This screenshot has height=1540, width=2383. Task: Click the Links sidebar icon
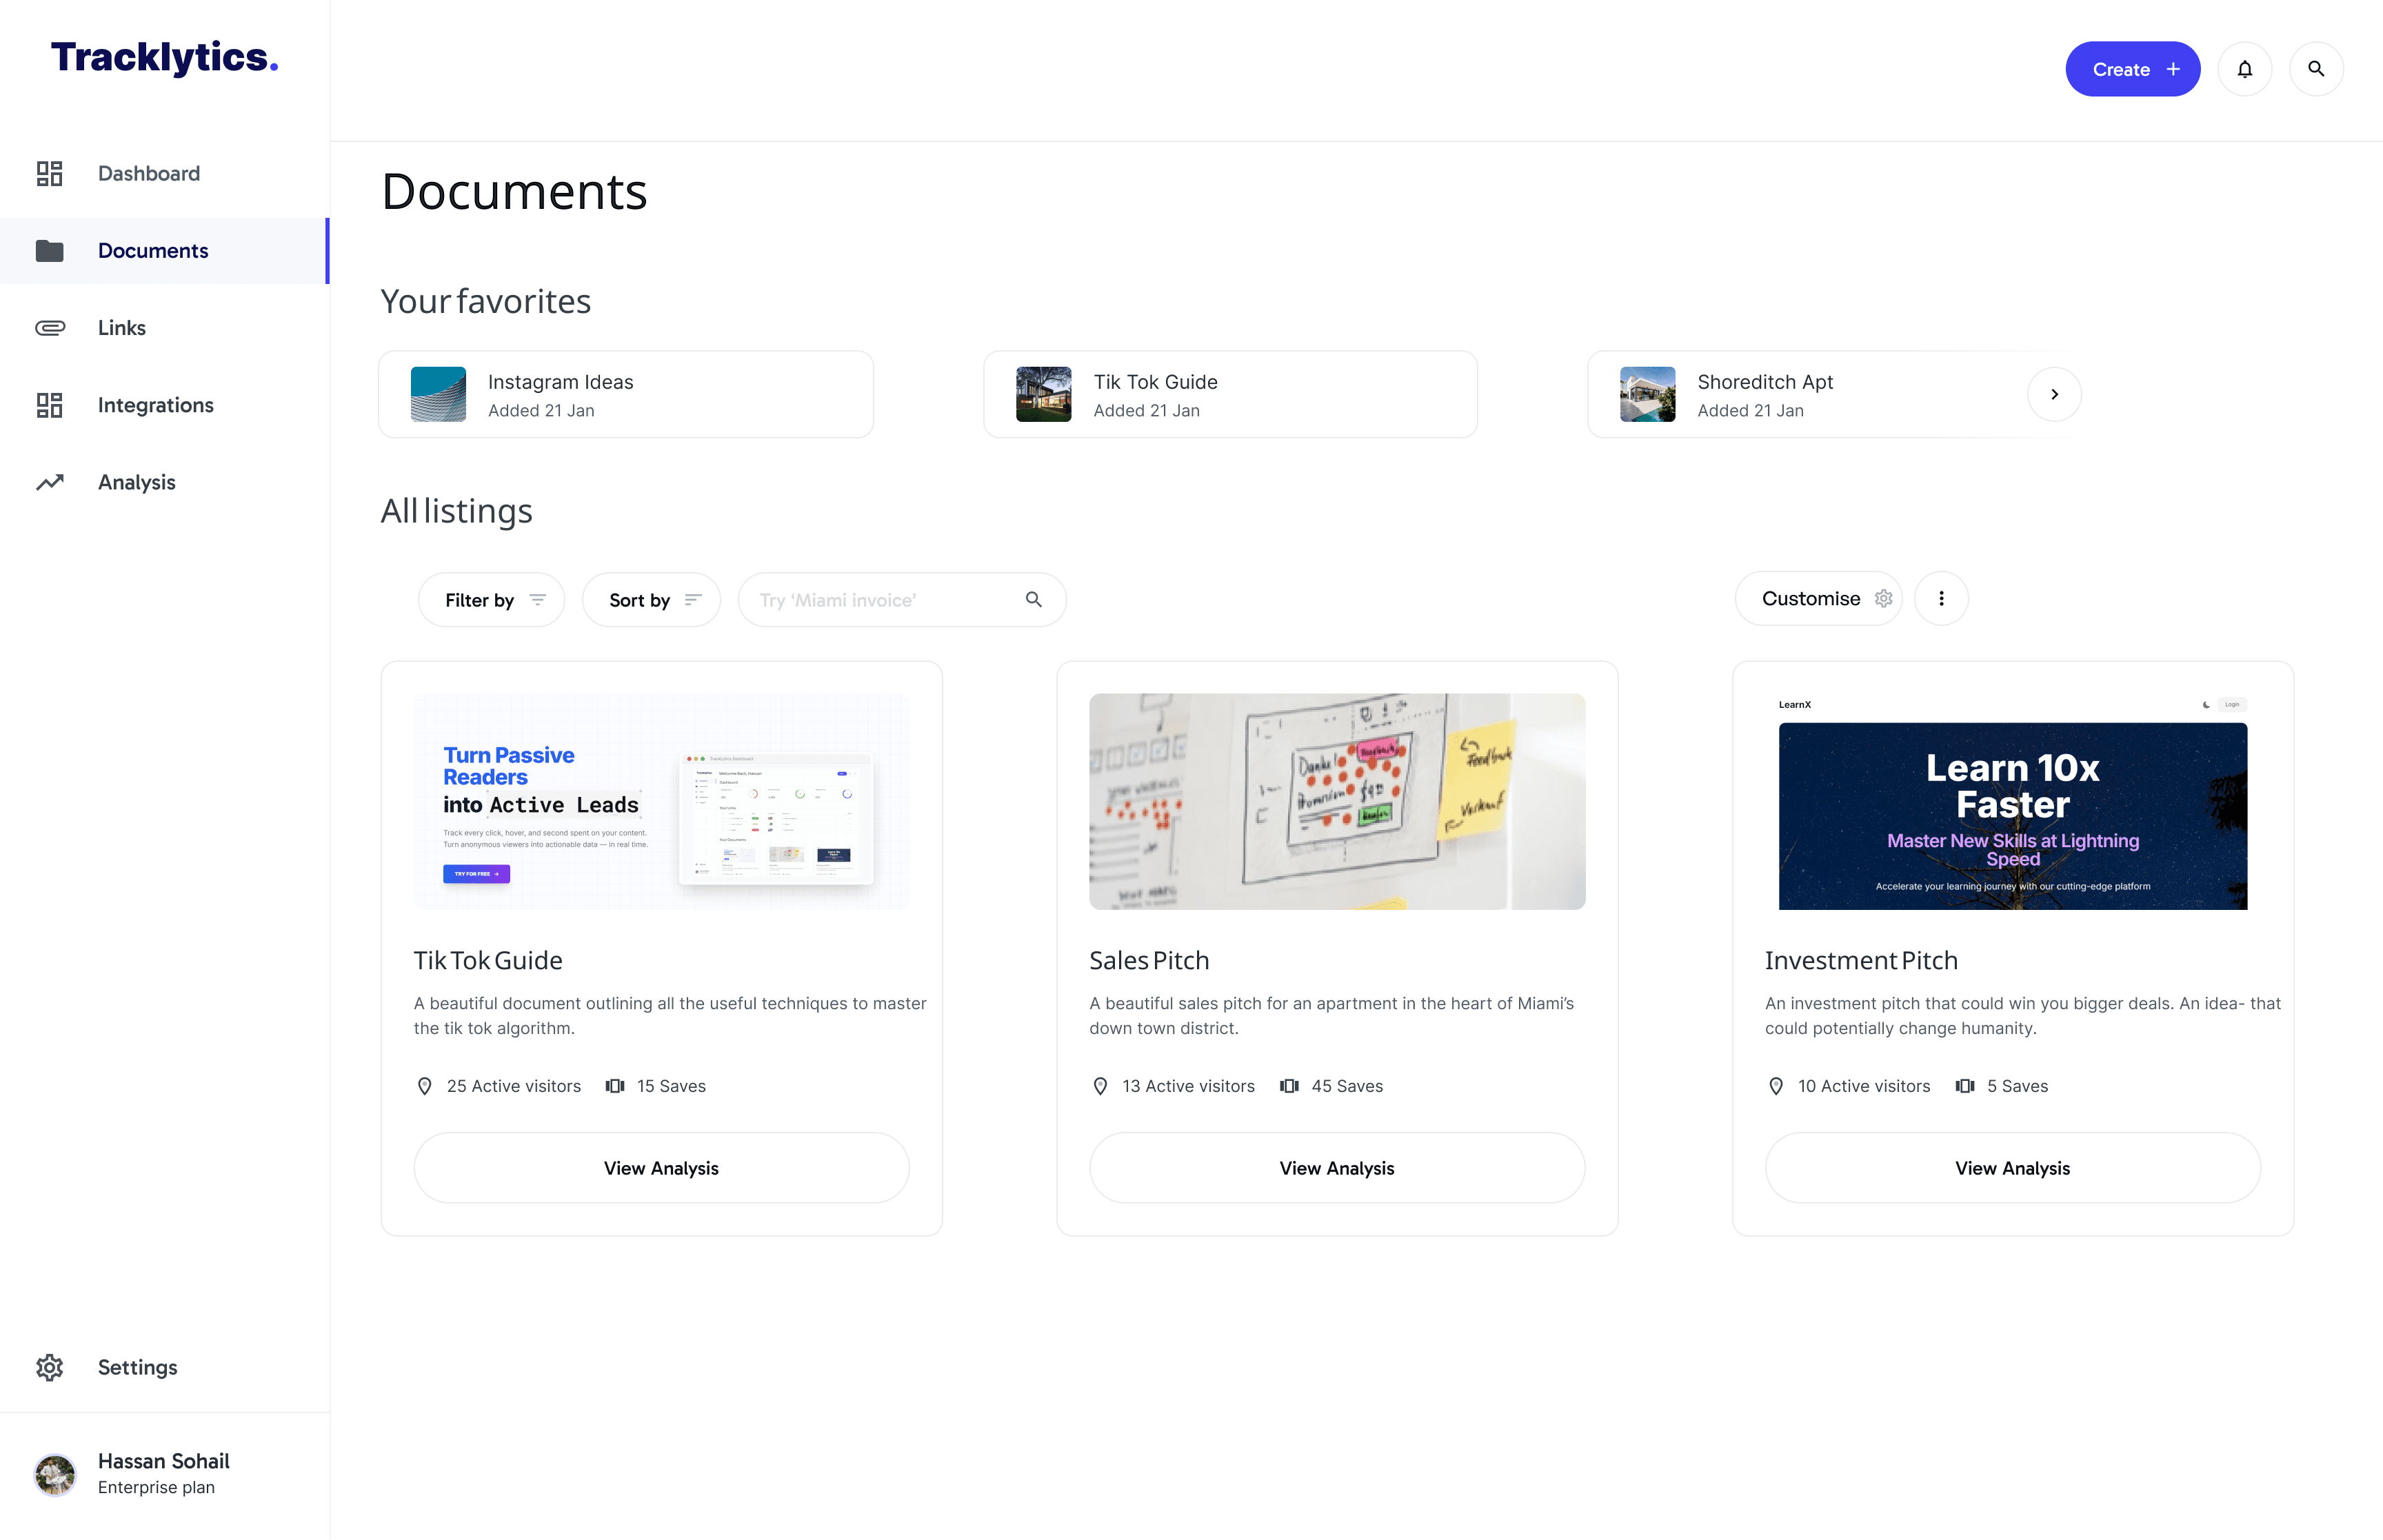50,328
